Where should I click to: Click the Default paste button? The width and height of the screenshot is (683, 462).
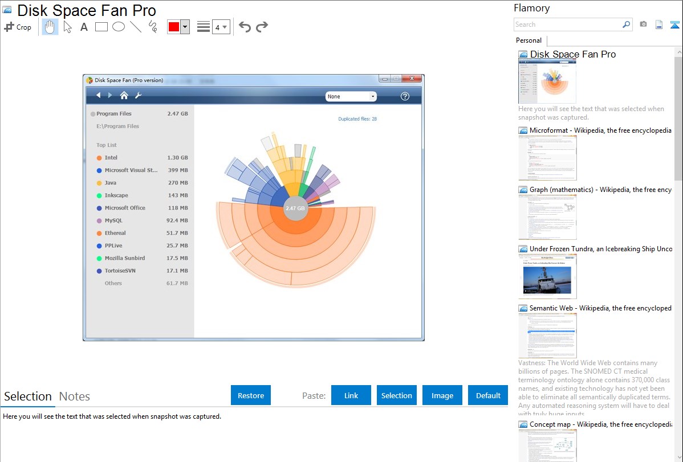[x=488, y=395]
